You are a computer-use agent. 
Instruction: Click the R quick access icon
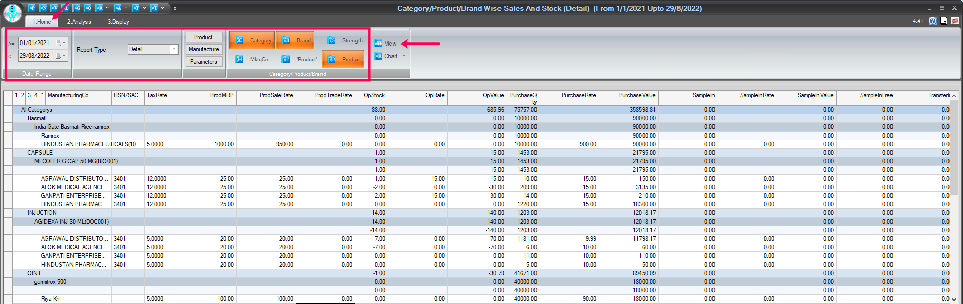click(x=99, y=8)
